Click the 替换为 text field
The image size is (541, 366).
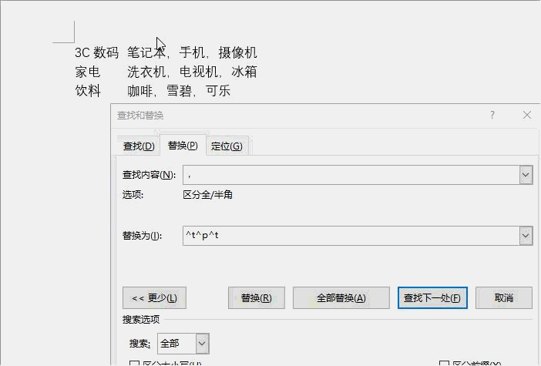pyautogui.click(x=351, y=236)
